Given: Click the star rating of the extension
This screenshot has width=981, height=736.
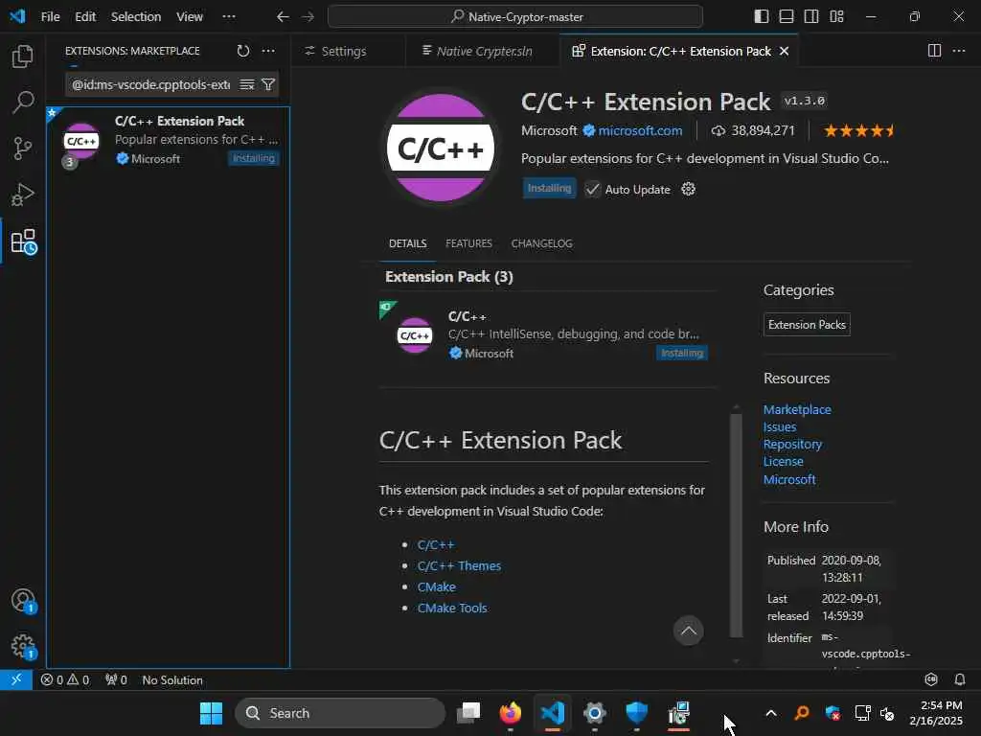Looking at the screenshot, I should [859, 130].
